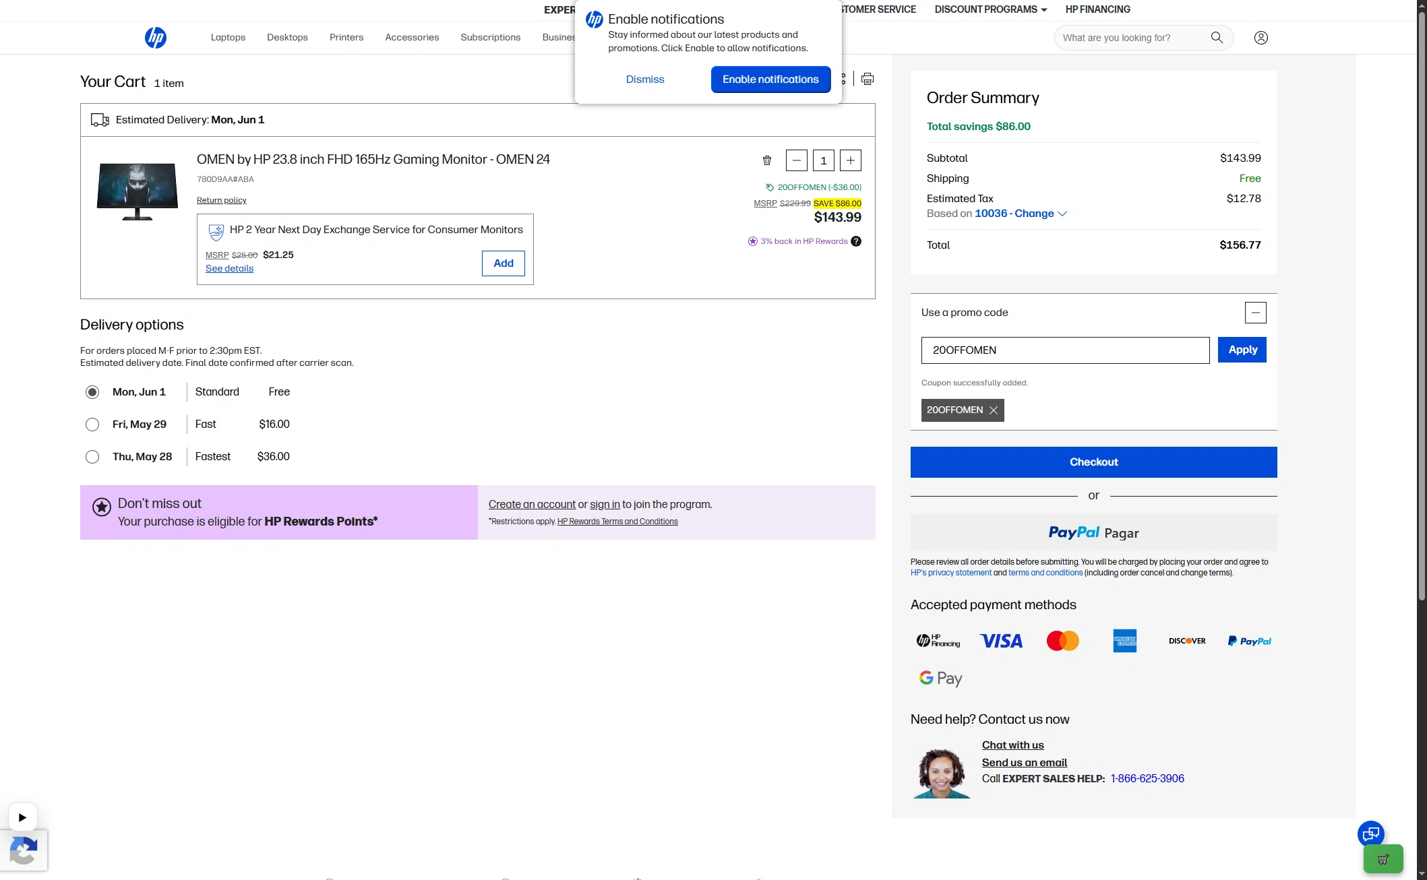This screenshot has height=880, width=1427.
Task: Open HP's privacy statement link
Action: [951, 573]
